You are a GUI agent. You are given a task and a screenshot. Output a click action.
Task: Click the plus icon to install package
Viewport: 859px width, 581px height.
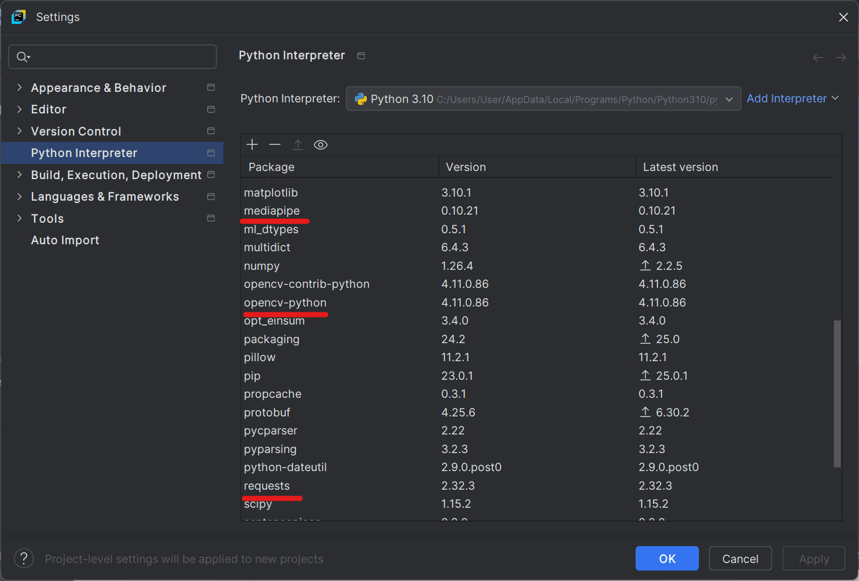[252, 145]
